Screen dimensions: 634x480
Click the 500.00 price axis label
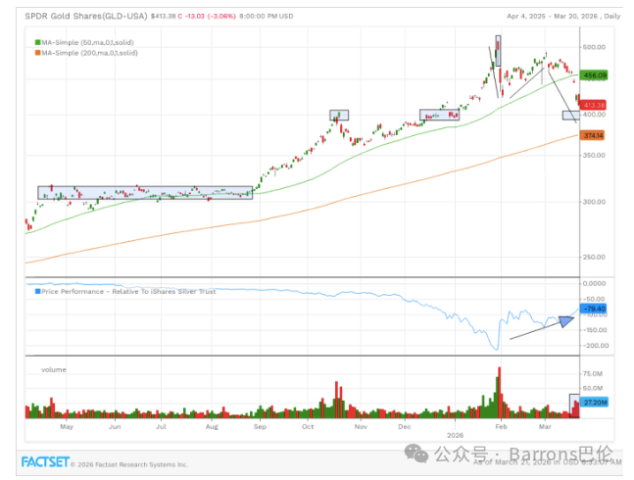coord(594,47)
